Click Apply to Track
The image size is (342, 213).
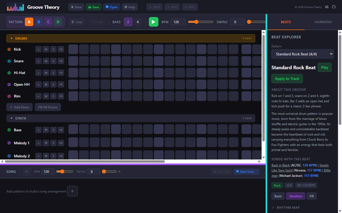[x=287, y=79]
